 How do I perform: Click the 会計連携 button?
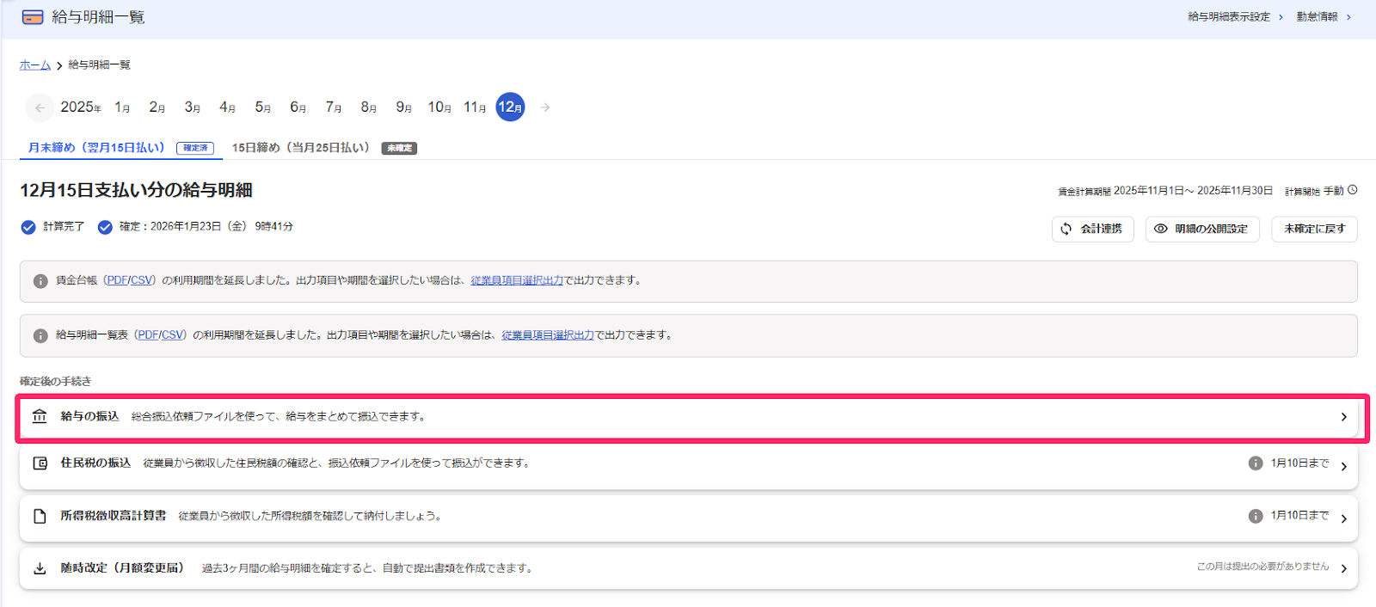coord(1092,229)
